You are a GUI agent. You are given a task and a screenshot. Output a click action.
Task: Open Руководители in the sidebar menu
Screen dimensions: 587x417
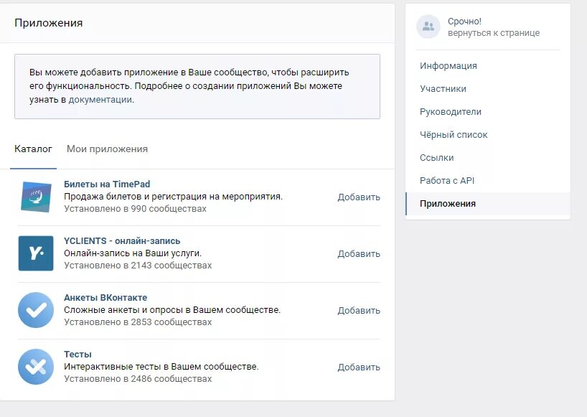[451, 111]
